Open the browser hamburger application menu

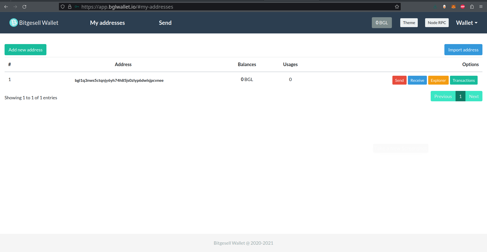(481, 7)
